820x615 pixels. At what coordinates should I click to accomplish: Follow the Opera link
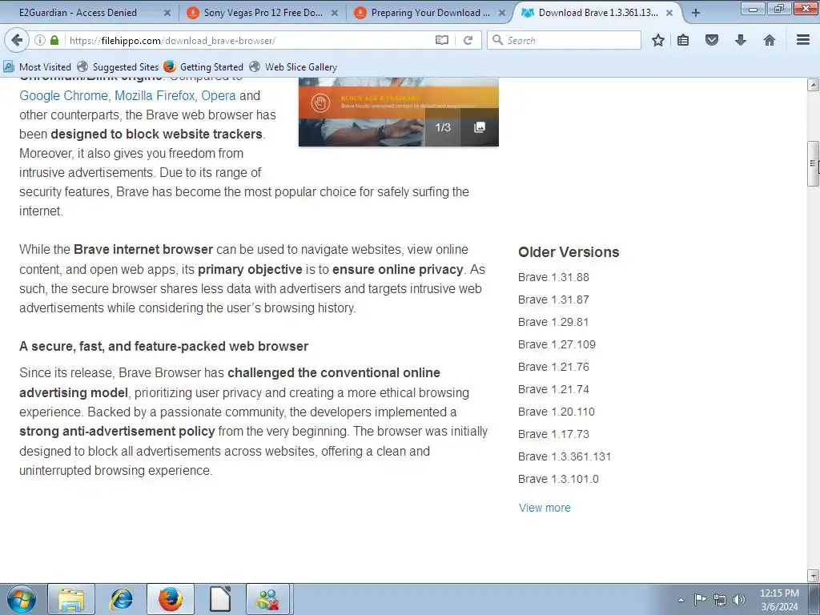coord(219,96)
